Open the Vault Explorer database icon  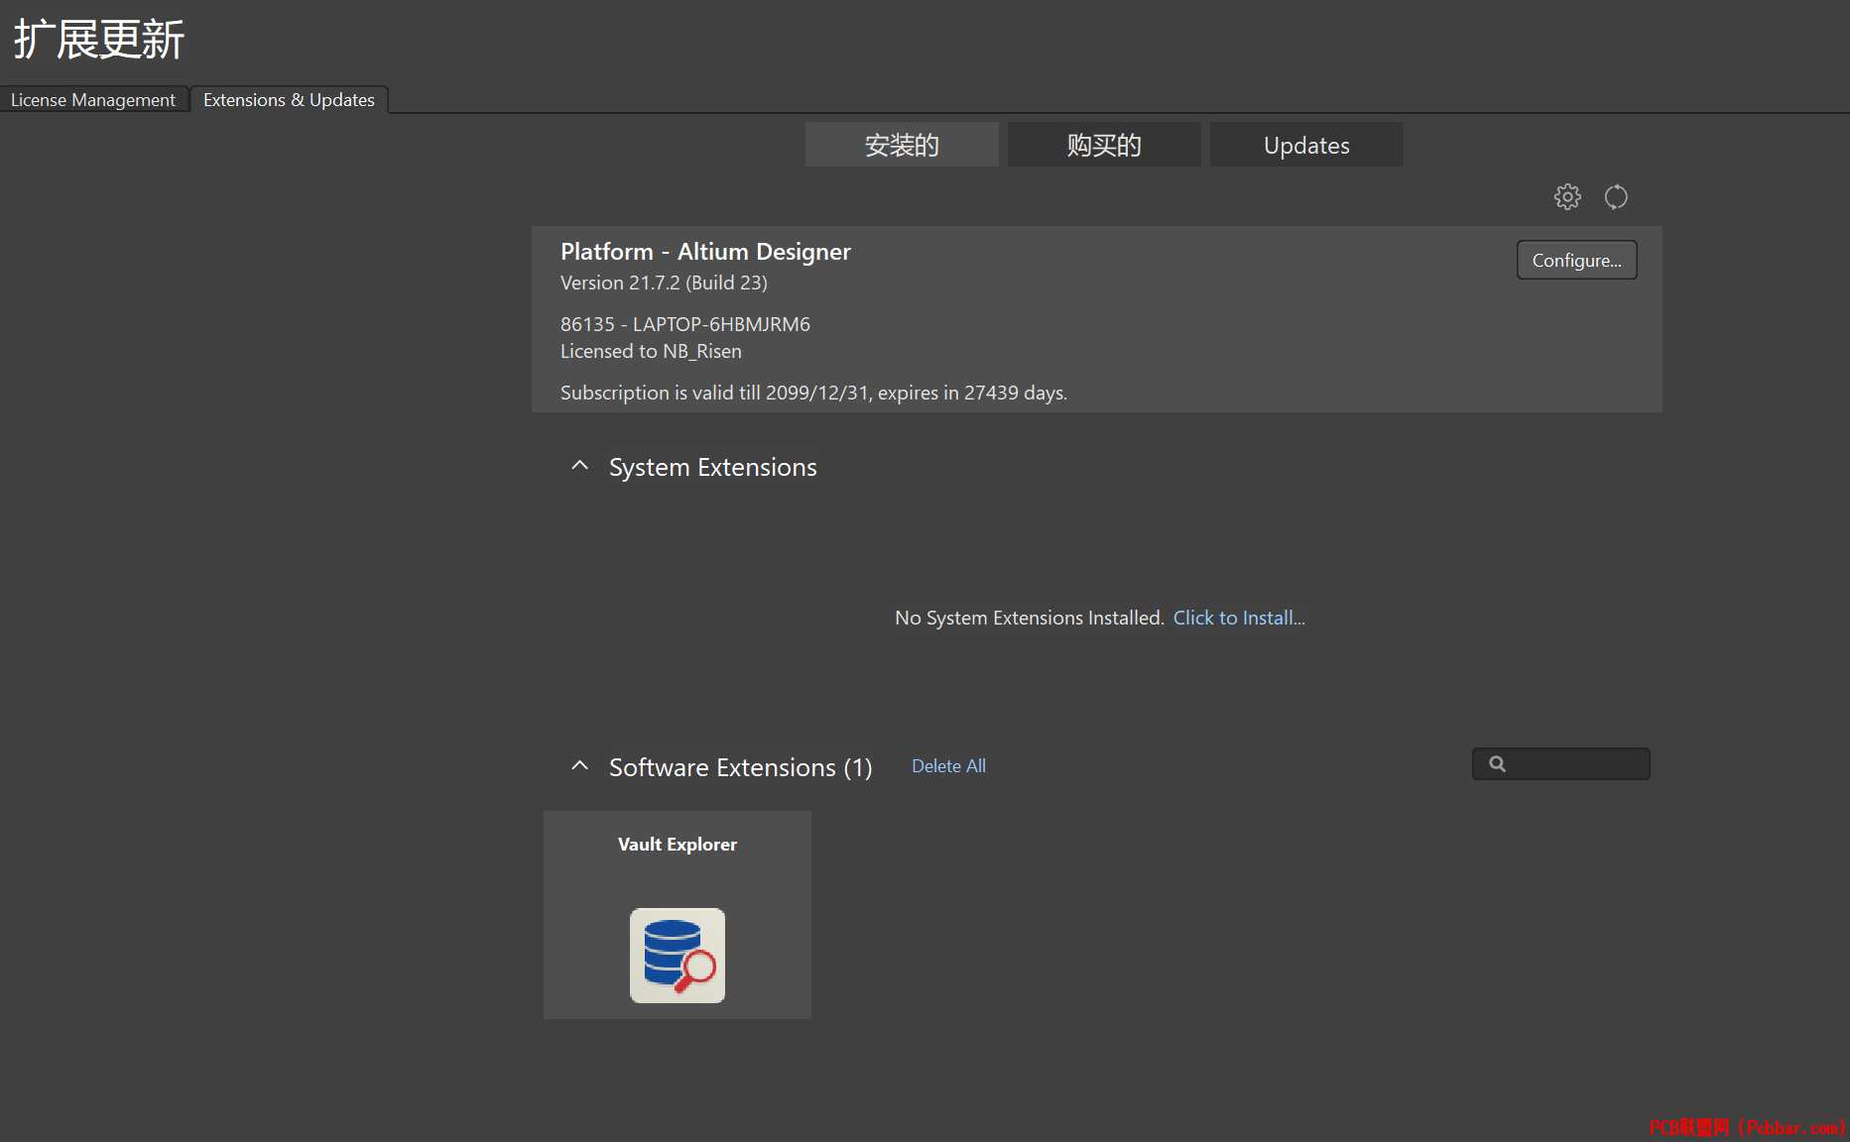[x=678, y=956]
